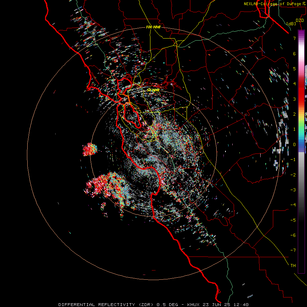307x307 pixels.
Task: Click the "50 NMI" range ring label
Action: click(153, 90)
